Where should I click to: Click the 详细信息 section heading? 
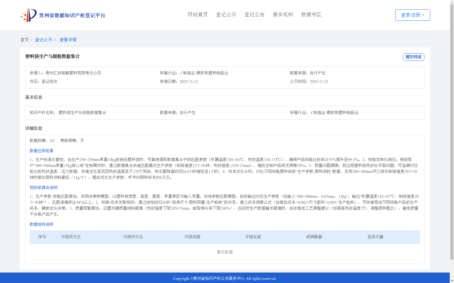34,128
